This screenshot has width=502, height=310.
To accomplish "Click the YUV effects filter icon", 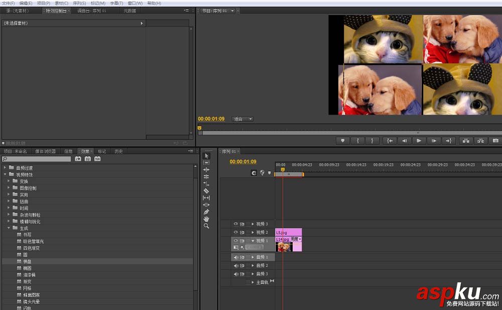I will point(97,159).
